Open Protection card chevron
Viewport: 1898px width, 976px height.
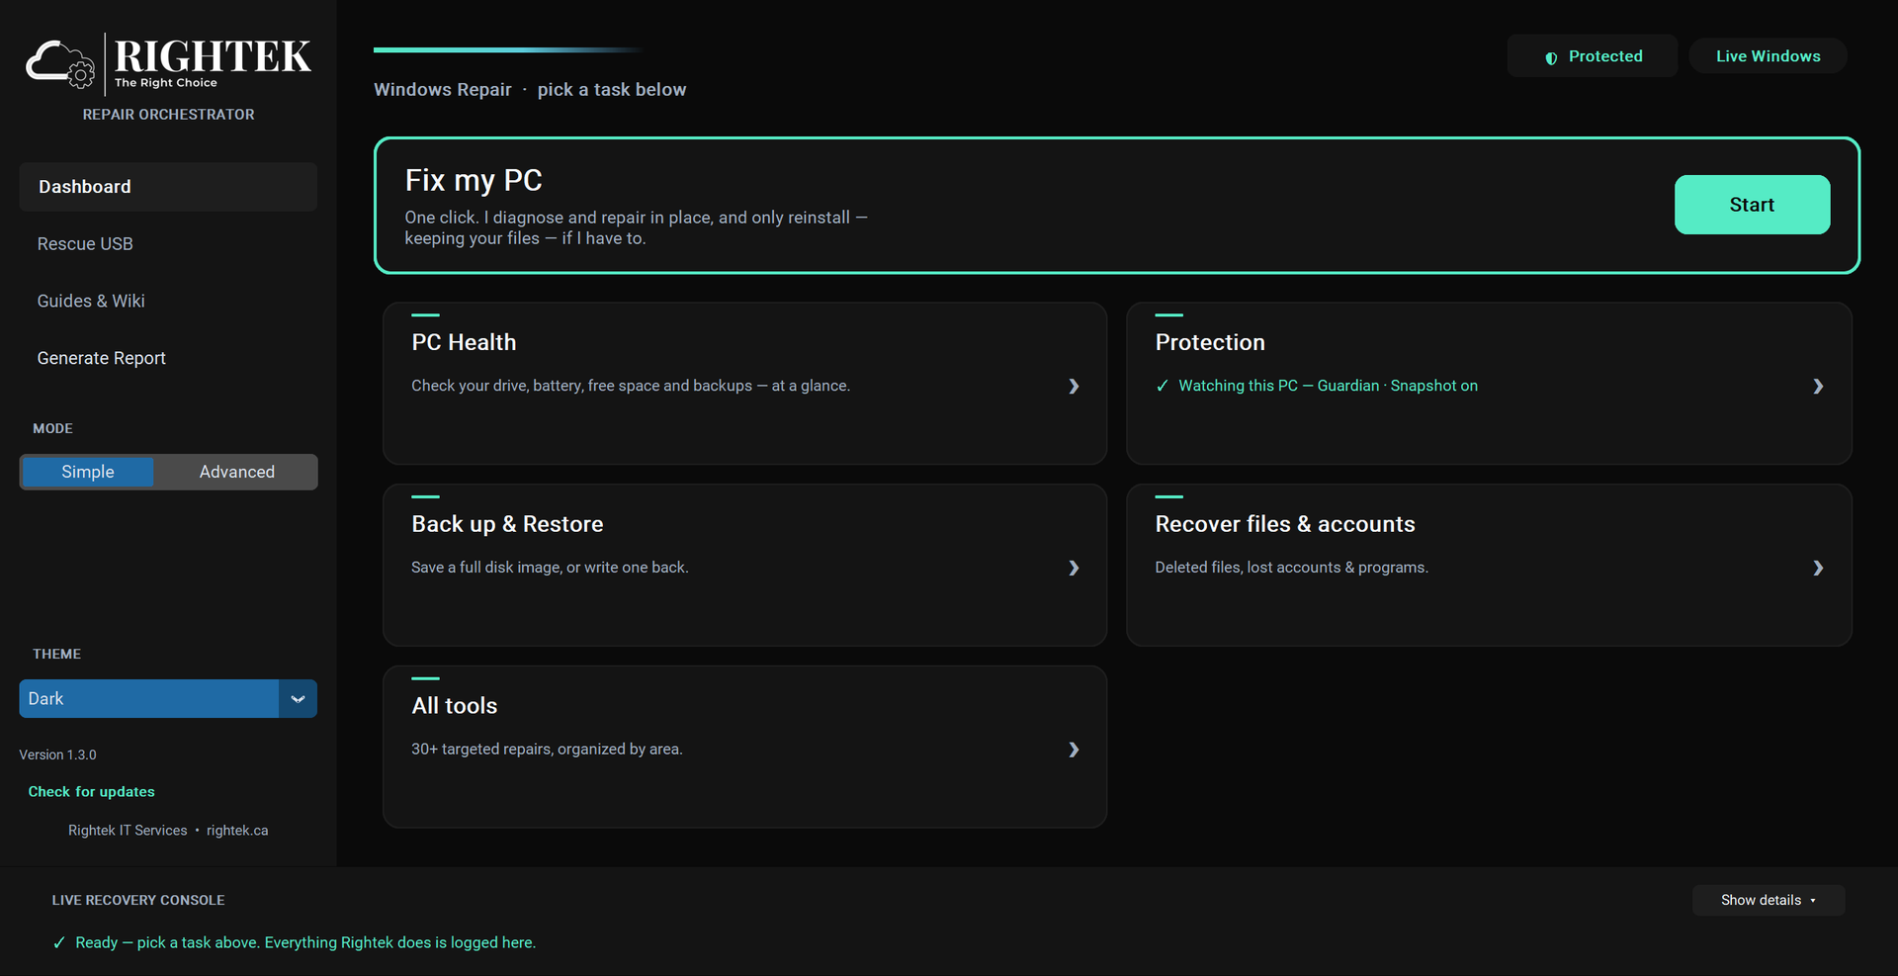[1818, 386]
